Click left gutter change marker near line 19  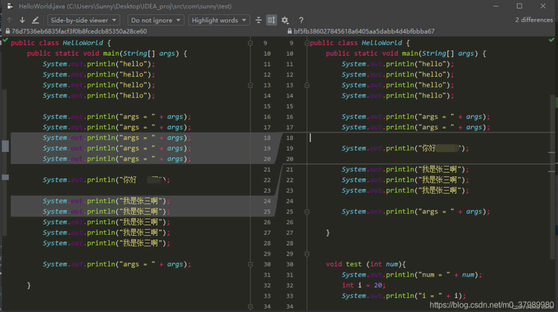coord(5,146)
